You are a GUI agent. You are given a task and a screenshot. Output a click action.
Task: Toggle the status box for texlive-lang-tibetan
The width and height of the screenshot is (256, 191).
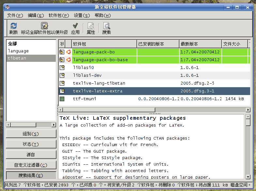(62, 83)
